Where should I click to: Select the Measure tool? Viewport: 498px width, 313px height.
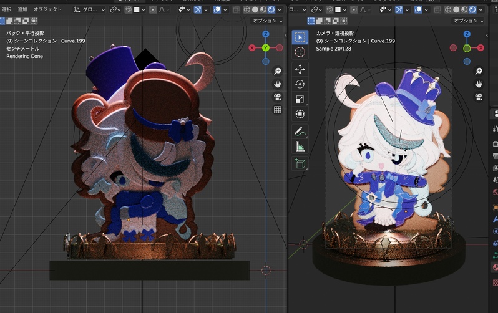click(x=300, y=146)
